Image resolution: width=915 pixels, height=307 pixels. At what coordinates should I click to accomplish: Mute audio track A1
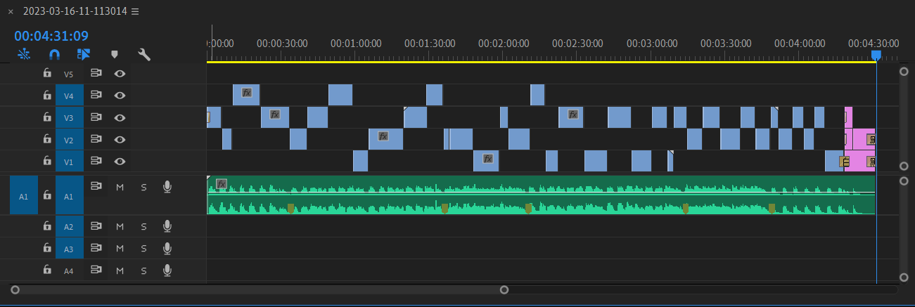[x=120, y=187]
